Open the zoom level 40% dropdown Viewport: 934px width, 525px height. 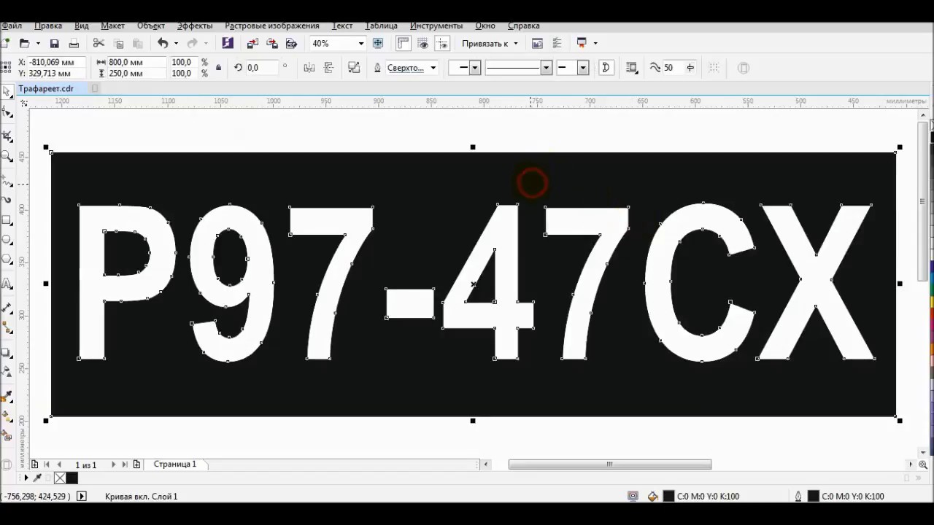360,44
